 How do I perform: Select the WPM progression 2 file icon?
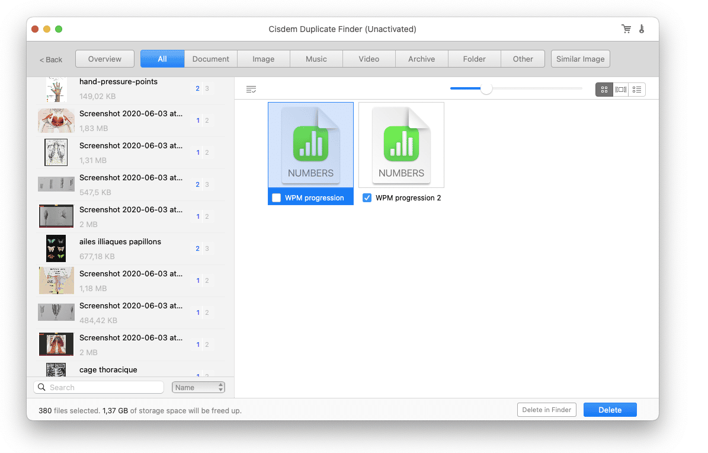(x=401, y=145)
